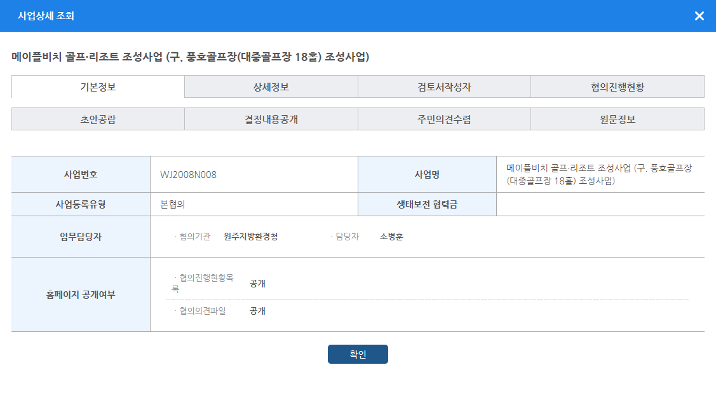View the 협의진행현황 tab
Image resolution: width=716 pixels, height=393 pixels.
point(617,87)
